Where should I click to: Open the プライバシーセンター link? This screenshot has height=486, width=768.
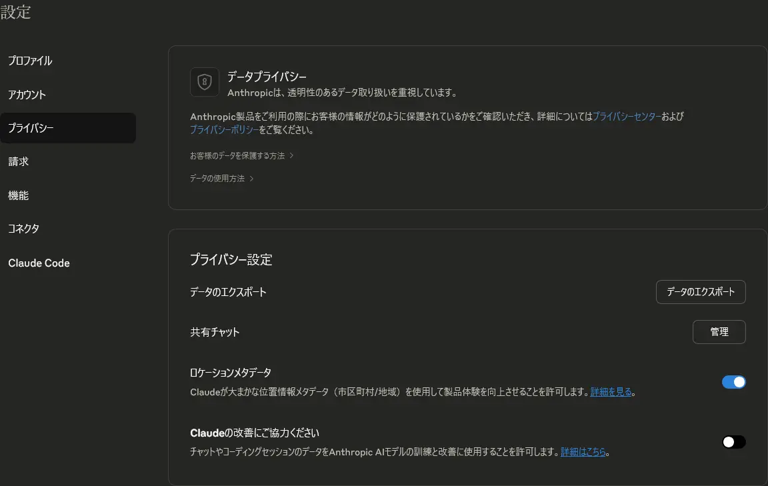pos(625,116)
